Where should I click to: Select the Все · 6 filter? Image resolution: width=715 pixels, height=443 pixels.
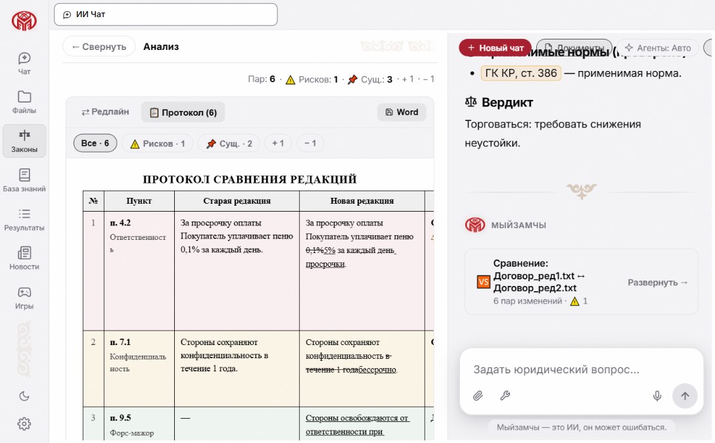(95, 143)
